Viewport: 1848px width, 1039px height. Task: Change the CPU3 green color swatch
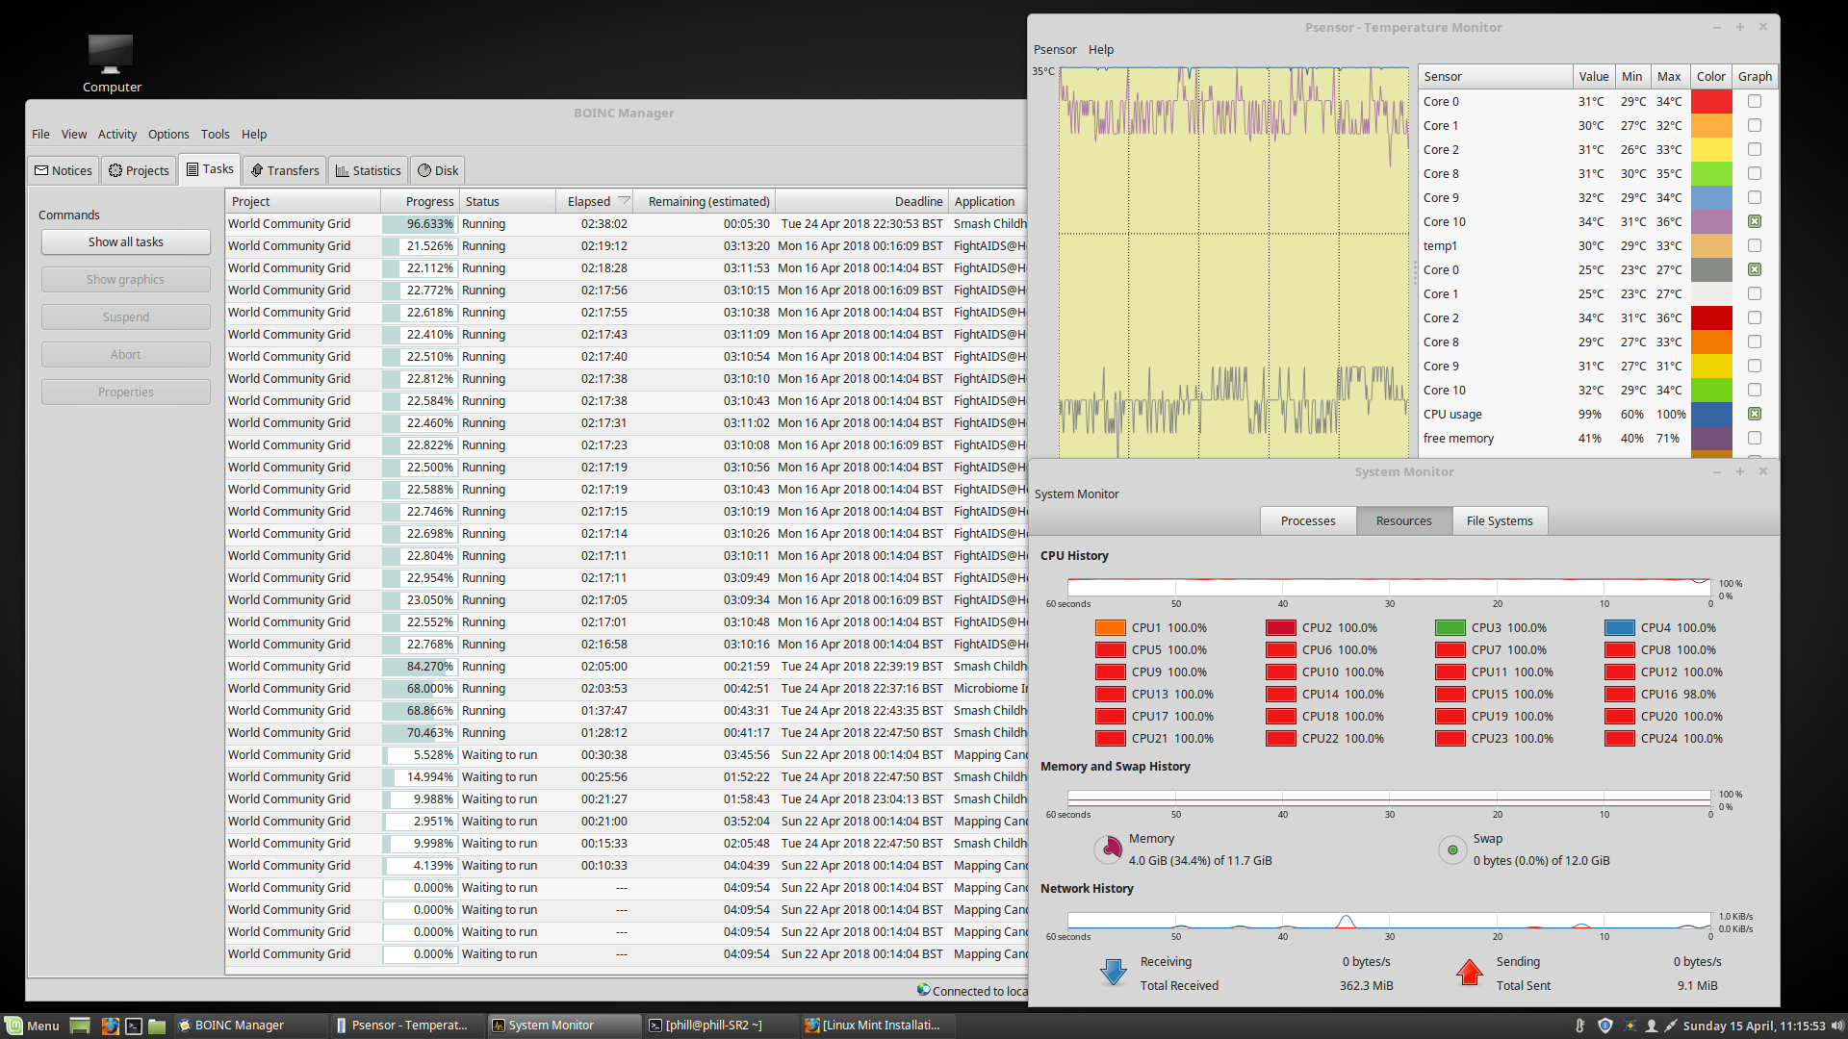(1450, 627)
